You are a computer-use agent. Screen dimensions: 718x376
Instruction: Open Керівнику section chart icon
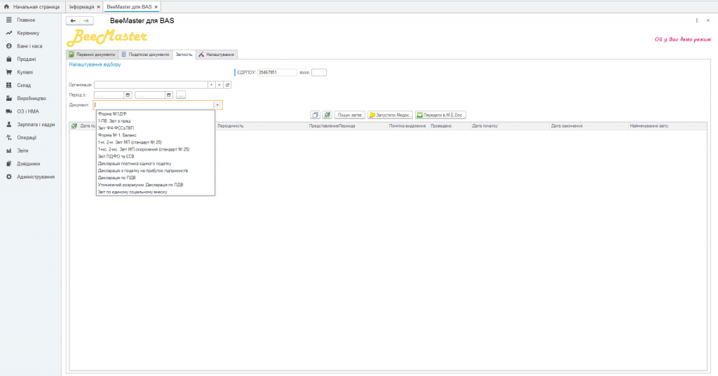point(8,33)
